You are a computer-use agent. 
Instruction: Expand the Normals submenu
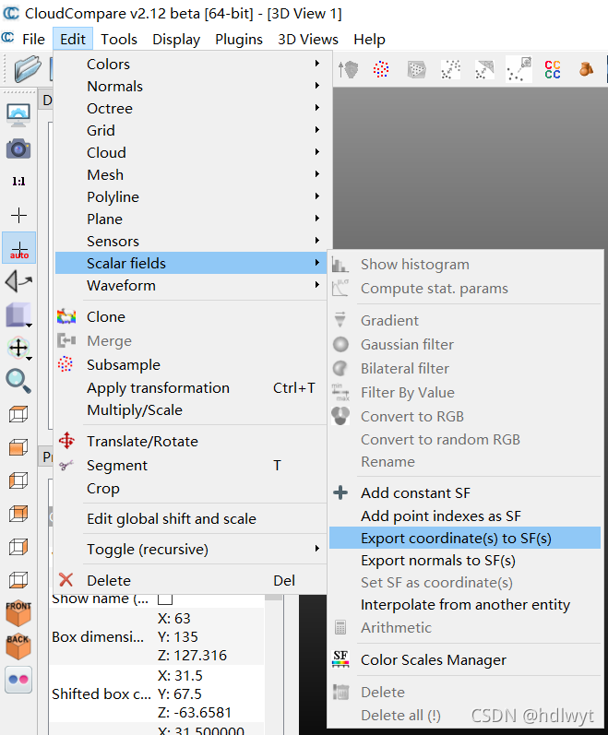190,87
